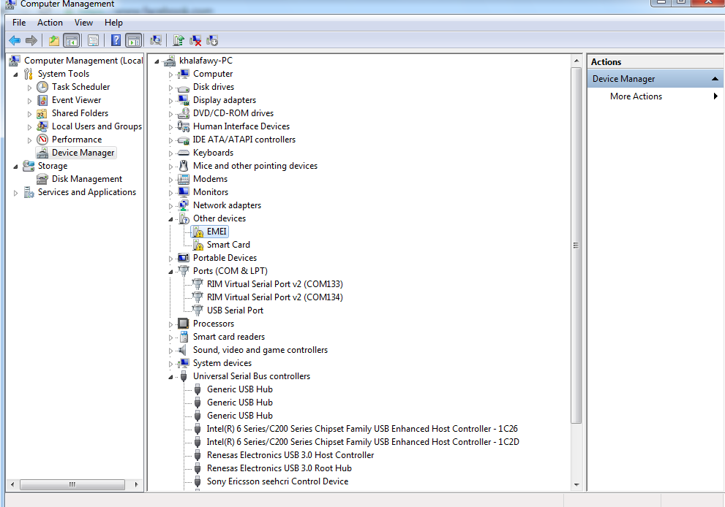Select Portable Devices category
Screen dimensions: 725x507
225,258
